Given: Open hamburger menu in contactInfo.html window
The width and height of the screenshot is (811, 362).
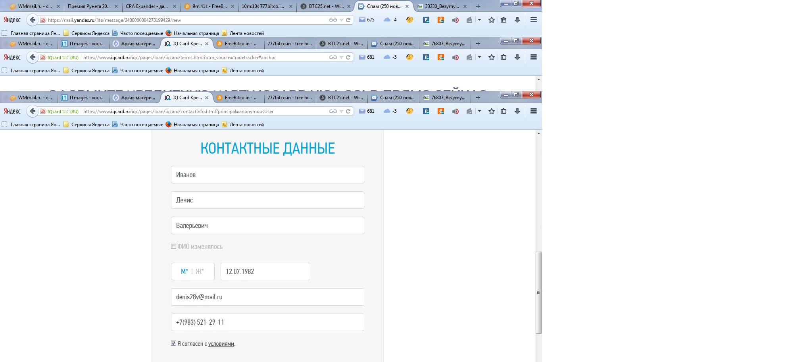Looking at the screenshot, I should pyautogui.click(x=534, y=112).
